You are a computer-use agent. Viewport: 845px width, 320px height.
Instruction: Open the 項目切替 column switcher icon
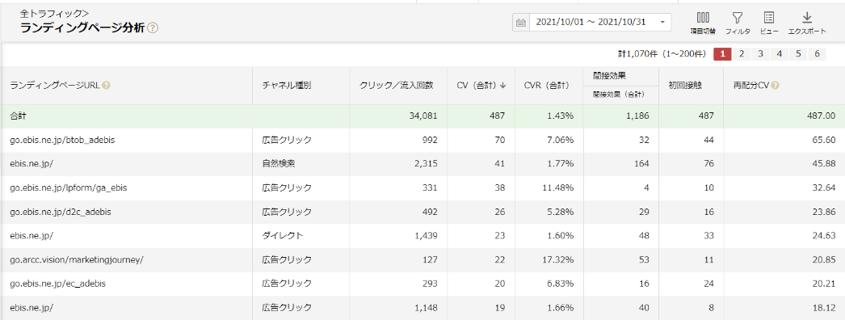coord(703,18)
